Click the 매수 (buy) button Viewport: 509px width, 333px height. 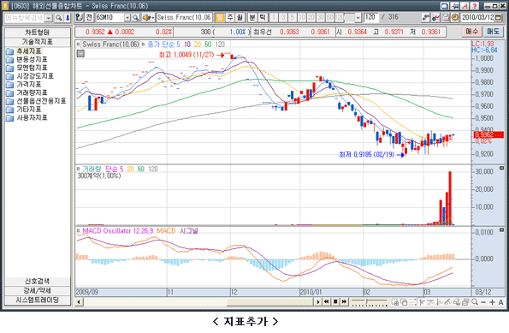point(471,32)
